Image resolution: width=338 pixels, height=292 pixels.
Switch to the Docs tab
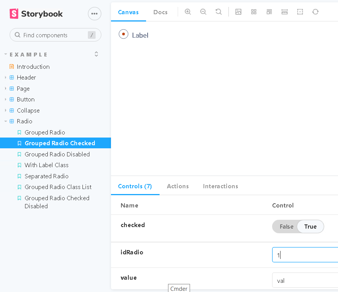pyautogui.click(x=160, y=12)
